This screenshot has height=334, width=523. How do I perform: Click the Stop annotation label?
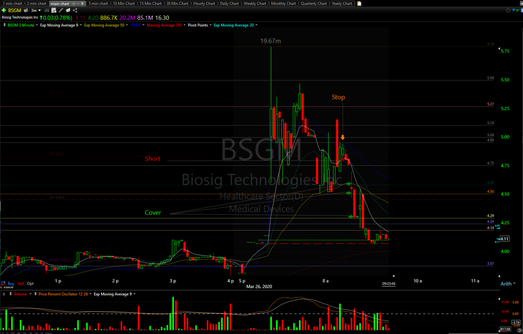click(x=338, y=97)
